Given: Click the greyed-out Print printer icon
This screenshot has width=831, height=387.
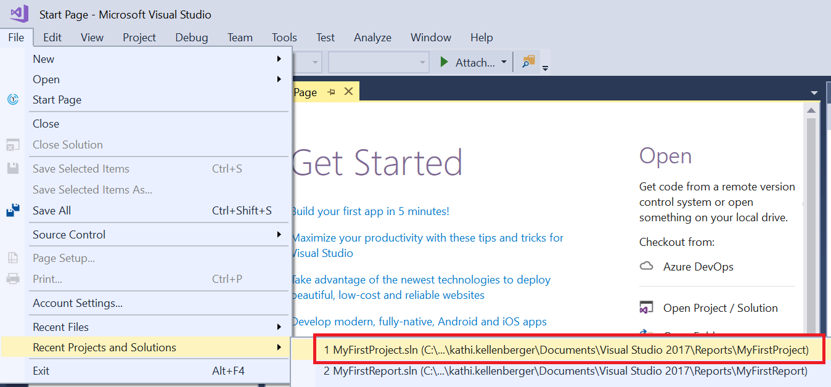Looking at the screenshot, I should click(x=13, y=279).
